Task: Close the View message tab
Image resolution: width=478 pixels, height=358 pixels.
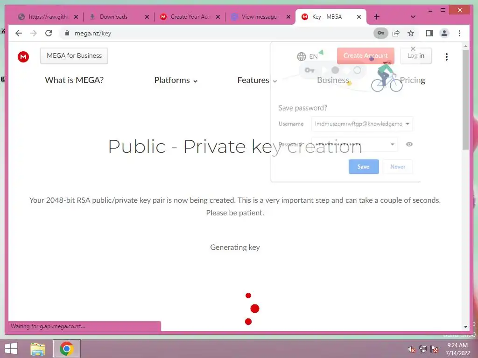Action: tap(288, 17)
